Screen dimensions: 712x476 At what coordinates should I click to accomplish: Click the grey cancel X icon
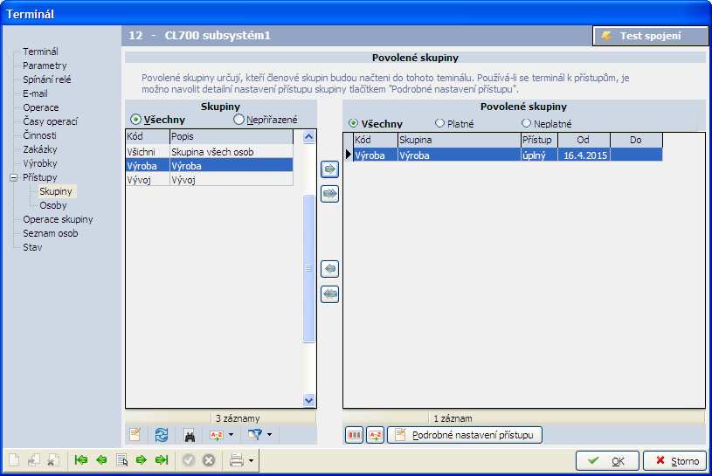point(209,460)
